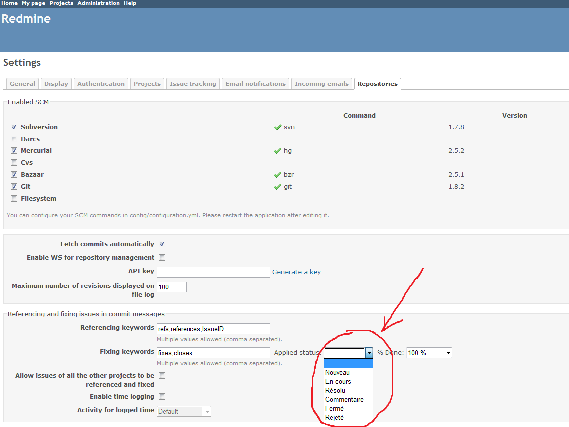
Task: Click the Settings page heading
Action: click(22, 63)
